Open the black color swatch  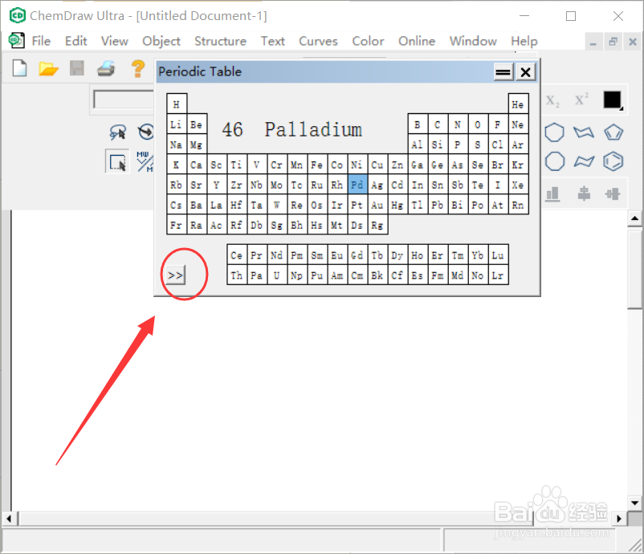coord(613,100)
